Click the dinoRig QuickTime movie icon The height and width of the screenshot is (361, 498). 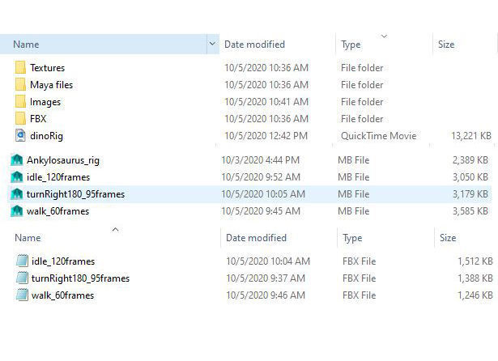20,136
